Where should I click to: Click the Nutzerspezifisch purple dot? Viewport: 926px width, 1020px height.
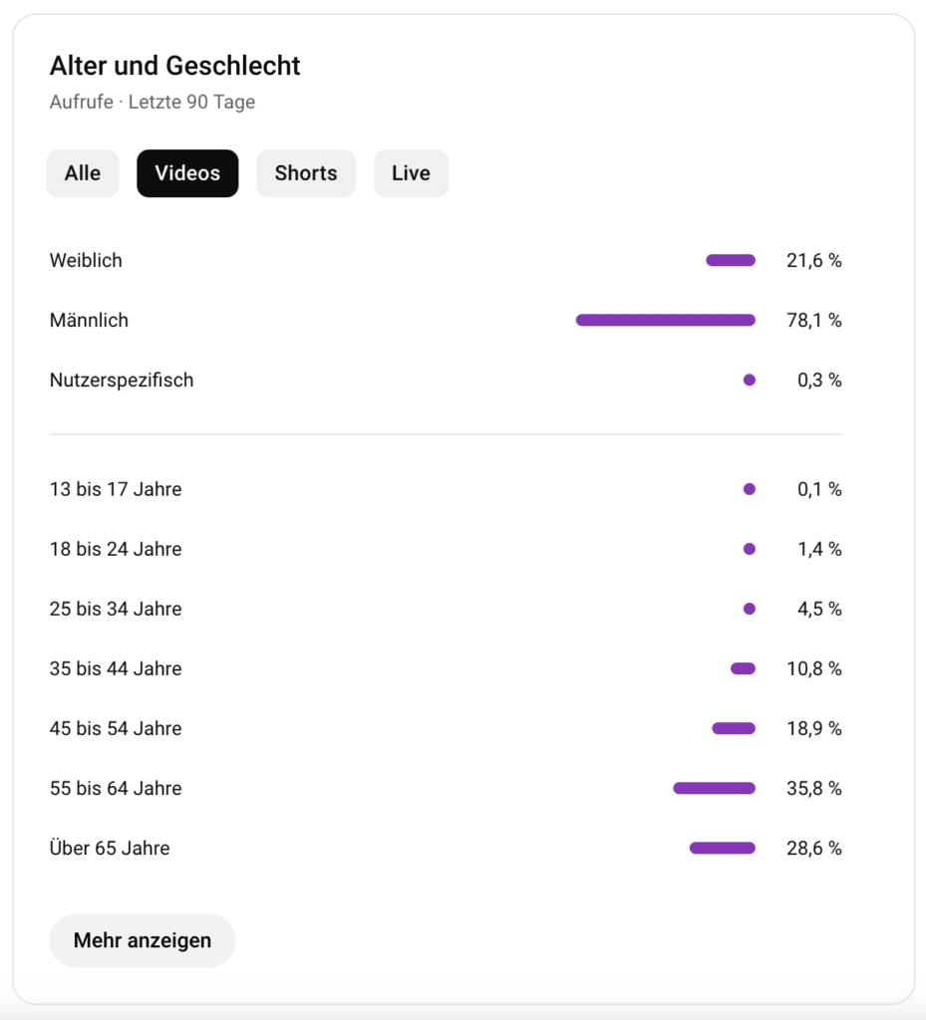(750, 380)
